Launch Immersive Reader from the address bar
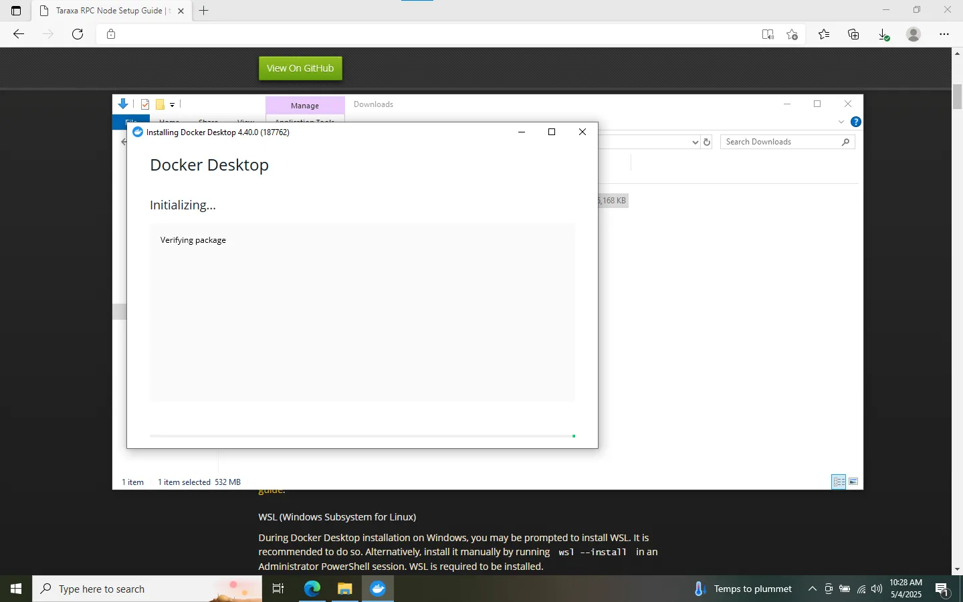Viewport: 963px width, 602px height. coord(768,34)
